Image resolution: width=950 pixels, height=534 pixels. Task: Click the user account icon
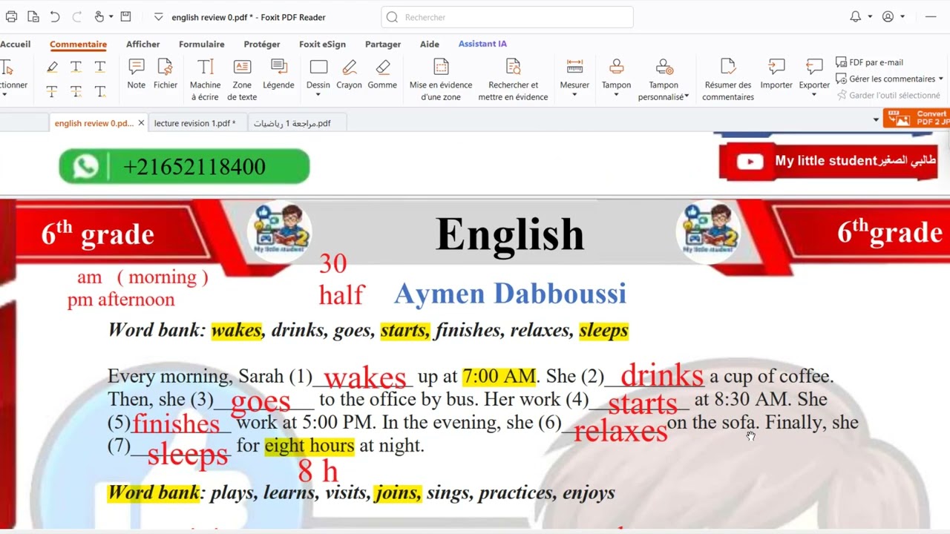click(x=888, y=16)
